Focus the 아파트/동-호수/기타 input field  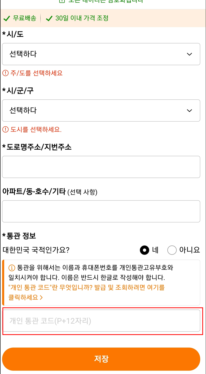coord(101,211)
